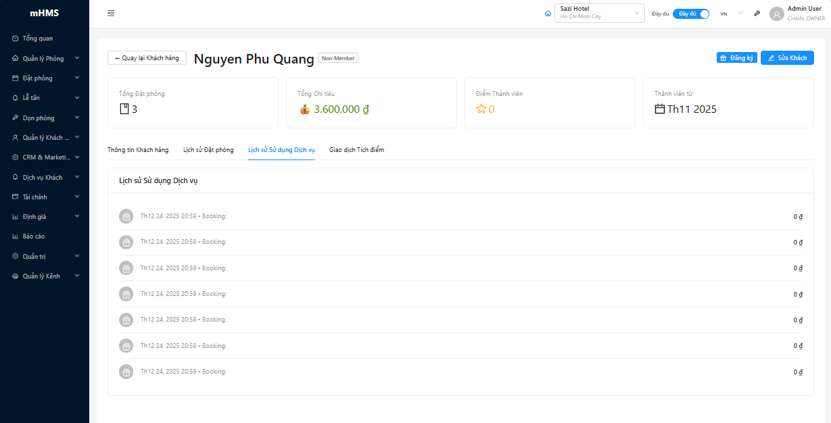
Task: Switch to the Lịch sử Đặt phòng tab
Action: tap(208, 149)
